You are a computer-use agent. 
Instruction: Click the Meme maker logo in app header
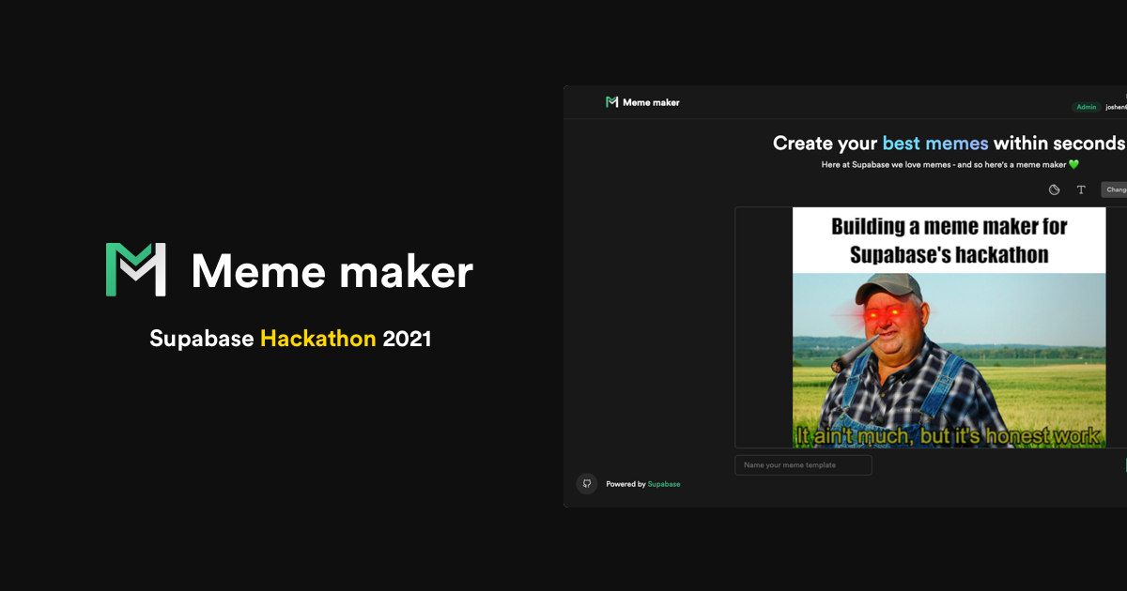click(612, 102)
